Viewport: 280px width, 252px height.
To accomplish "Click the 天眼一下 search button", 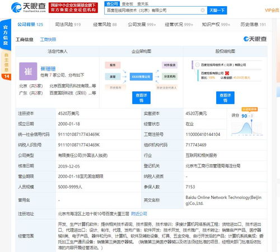I will pyautogui.click(x=217, y=10).
